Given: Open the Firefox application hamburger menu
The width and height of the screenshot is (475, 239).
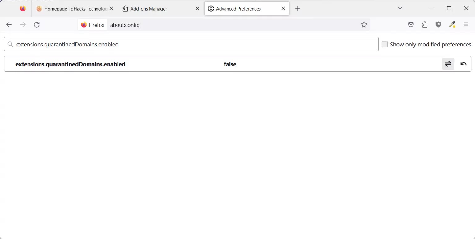Looking at the screenshot, I should [x=466, y=24].
